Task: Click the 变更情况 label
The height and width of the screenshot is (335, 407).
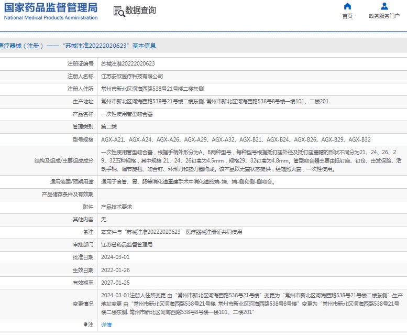Action: tap(83, 304)
